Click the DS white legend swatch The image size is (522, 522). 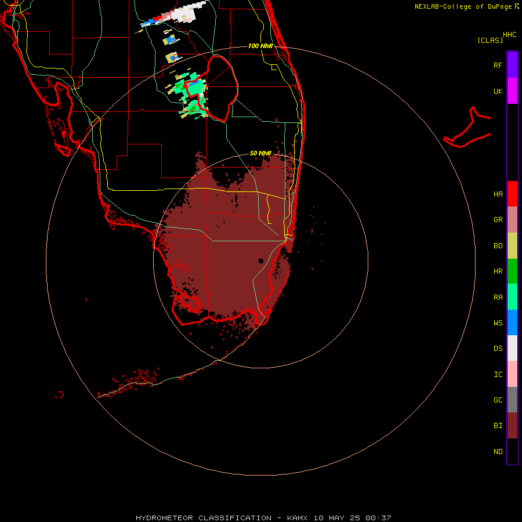512,348
